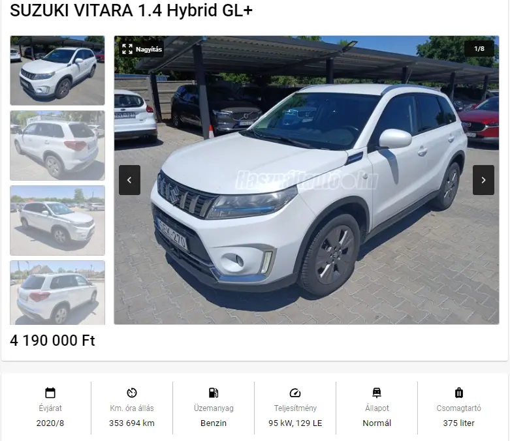Click the calendar icon above Évjárat
This screenshot has width=510, height=441.
coord(50,393)
